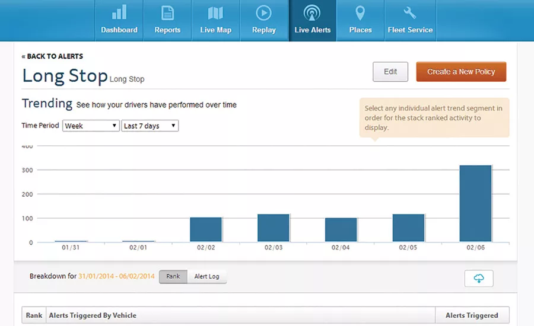This screenshot has height=326, width=534.
Task: Open the Reports document icon
Action: tap(167, 13)
